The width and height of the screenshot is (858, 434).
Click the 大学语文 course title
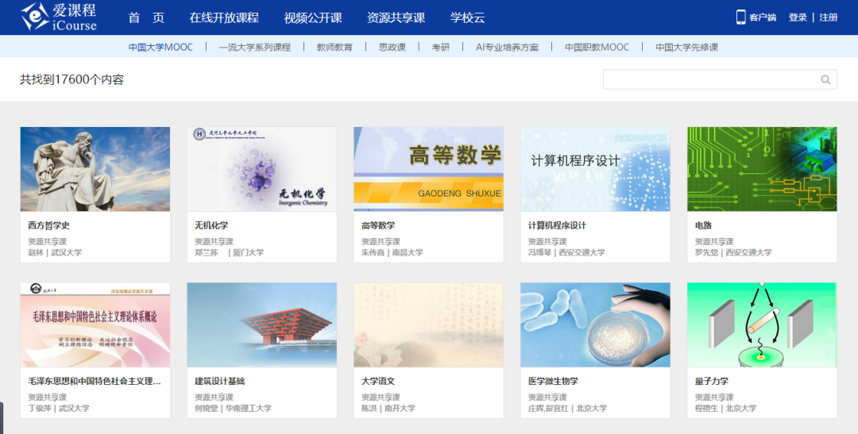(x=378, y=381)
